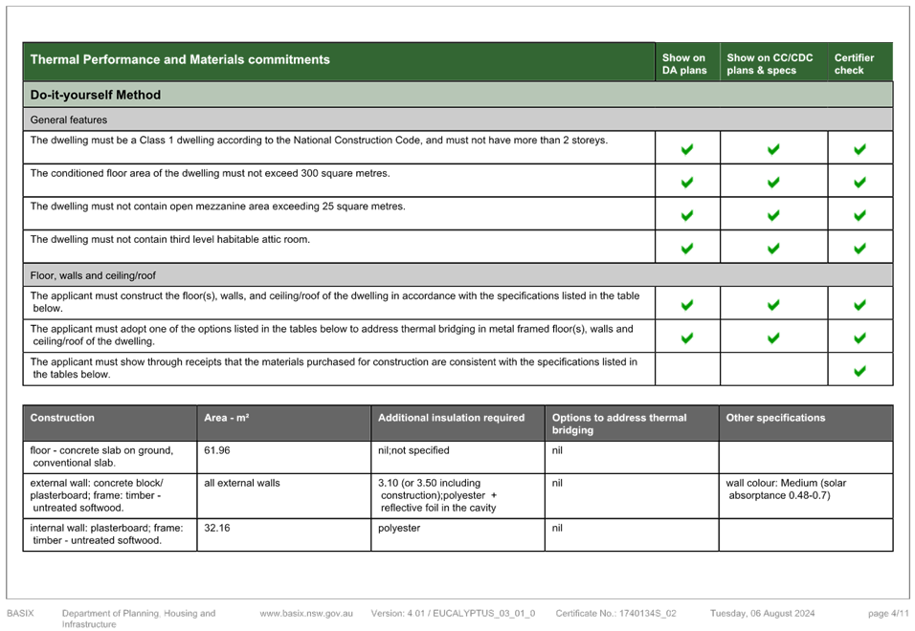The image size is (915, 631).
Task: Select the thermal bridging 'nil' in the floor row
Action: pyautogui.click(x=557, y=450)
